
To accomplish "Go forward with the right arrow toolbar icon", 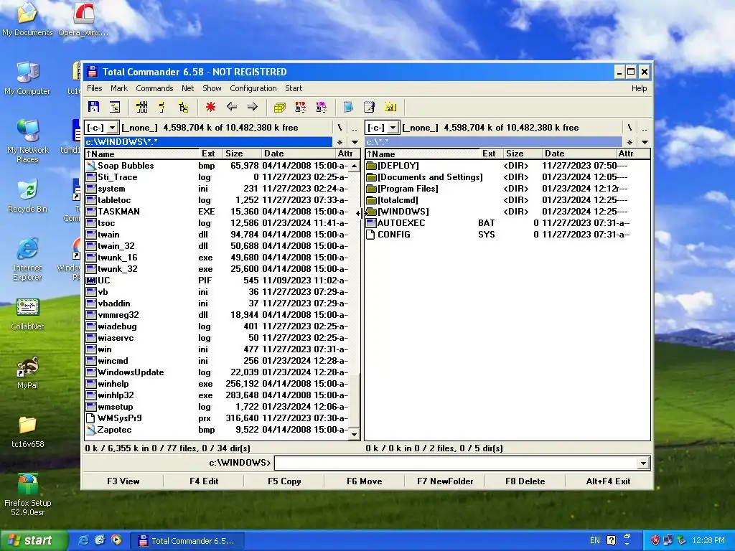I will (252, 107).
